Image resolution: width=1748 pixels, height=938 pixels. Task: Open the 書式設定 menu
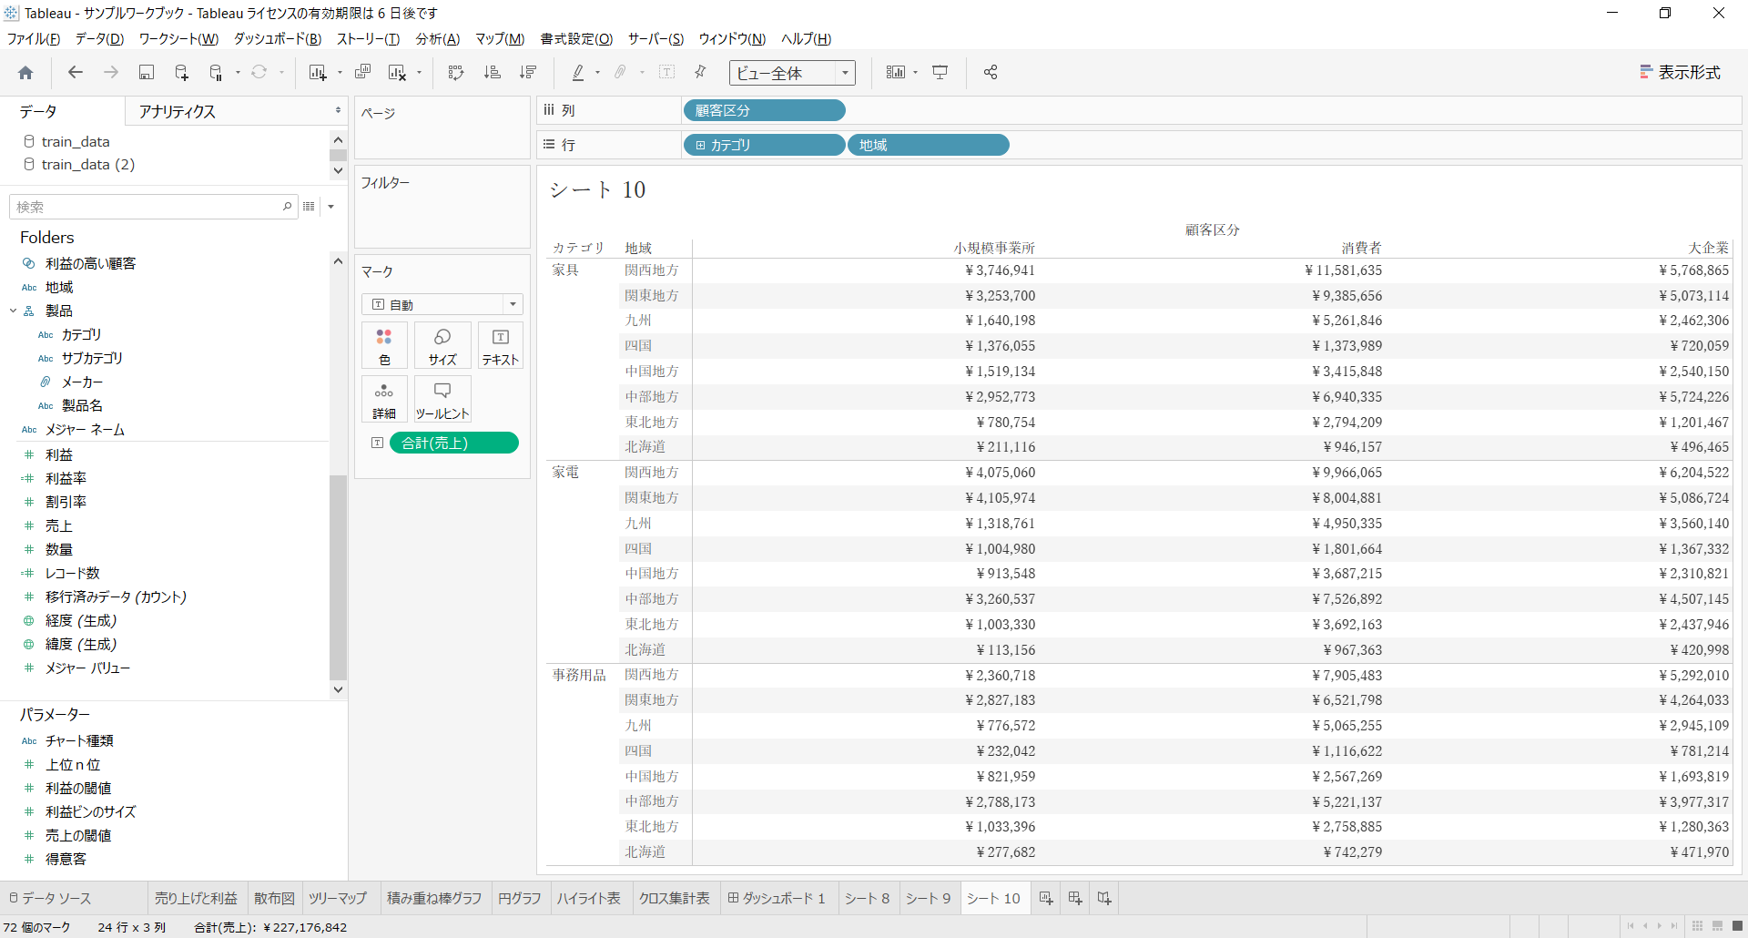point(576,39)
